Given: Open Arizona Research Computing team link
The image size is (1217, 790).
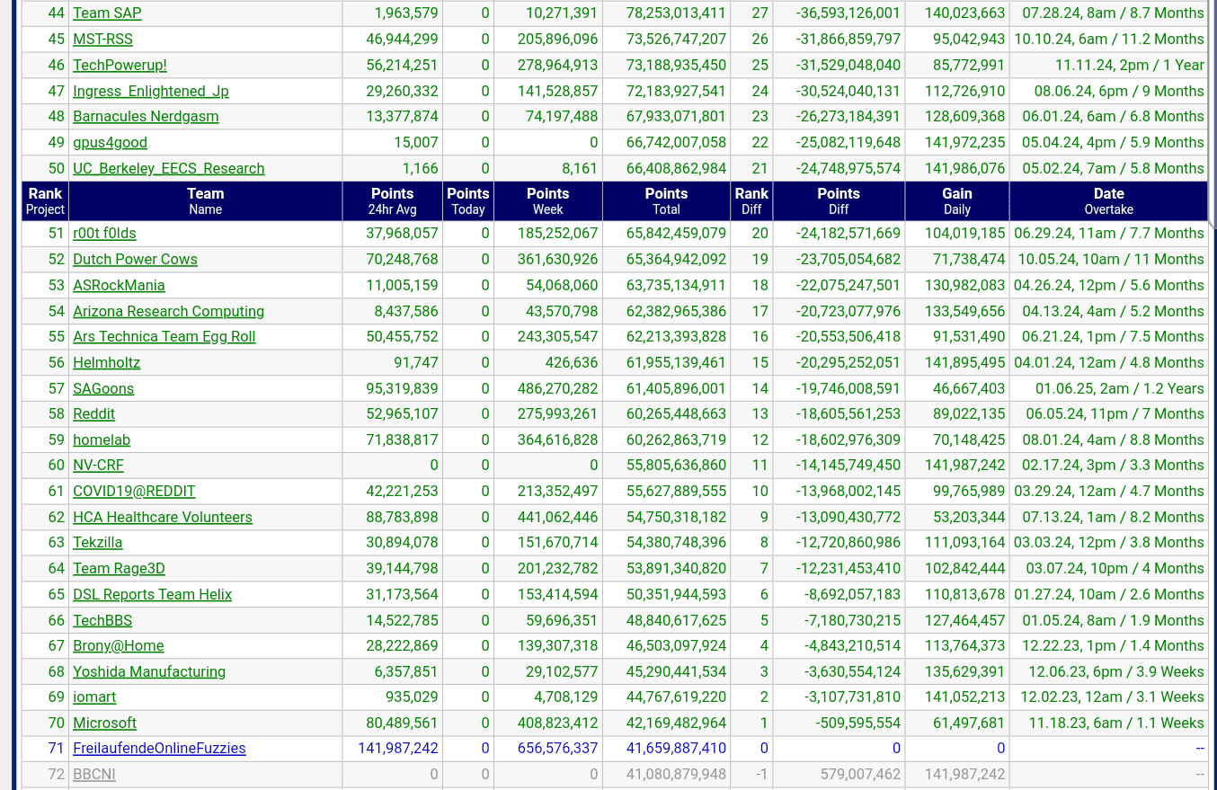Looking at the screenshot, I should pos(168,312).
